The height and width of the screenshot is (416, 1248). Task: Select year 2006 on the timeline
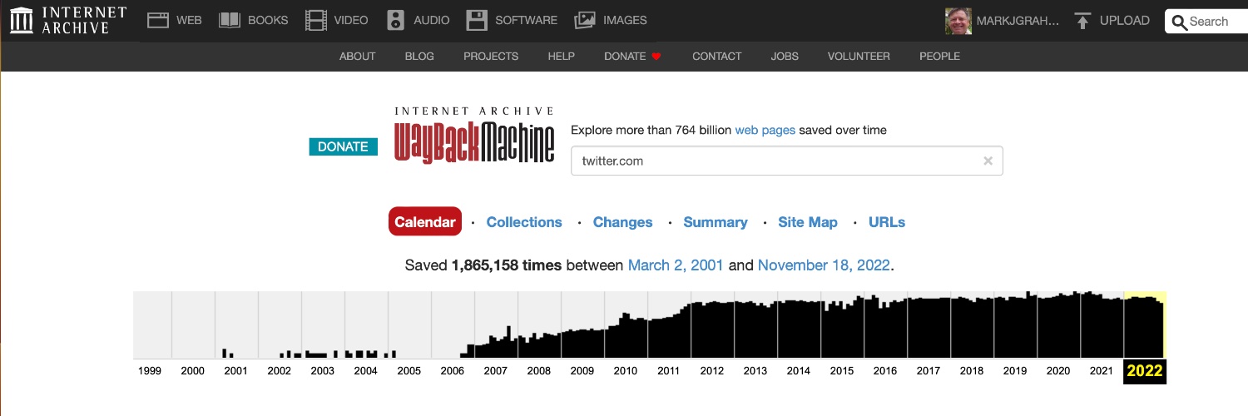(x=453, y=371)
